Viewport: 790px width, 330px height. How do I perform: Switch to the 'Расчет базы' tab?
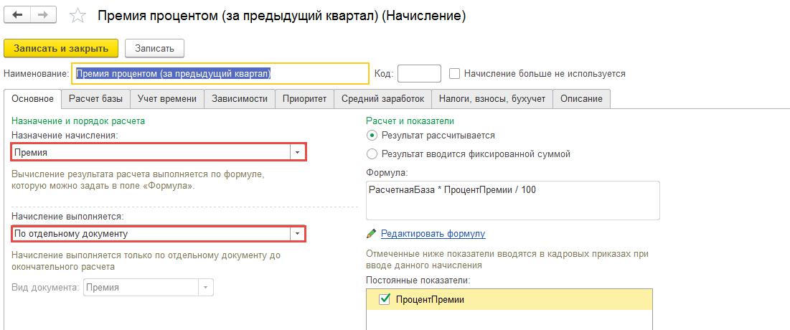(x=95, y=98)
